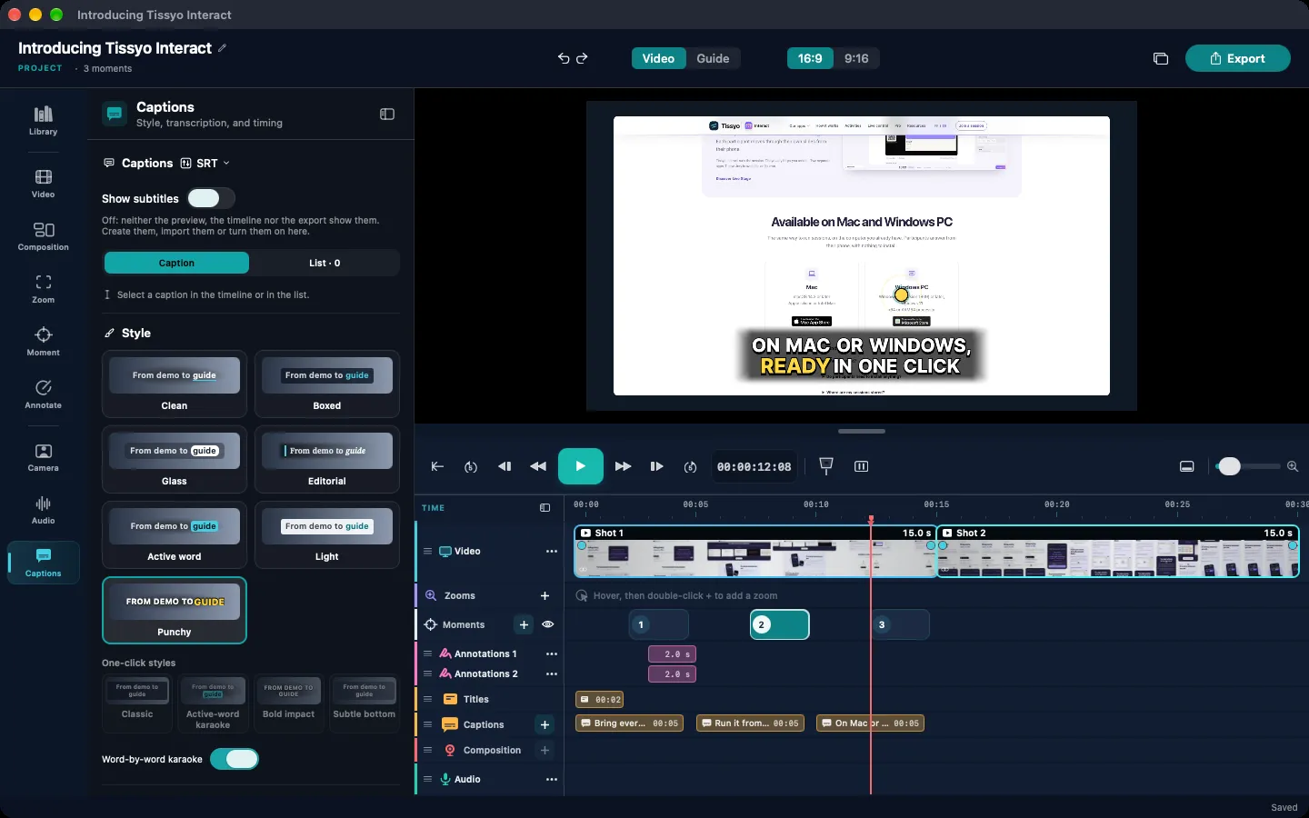Switch to Video mode

tap(658, 58)
